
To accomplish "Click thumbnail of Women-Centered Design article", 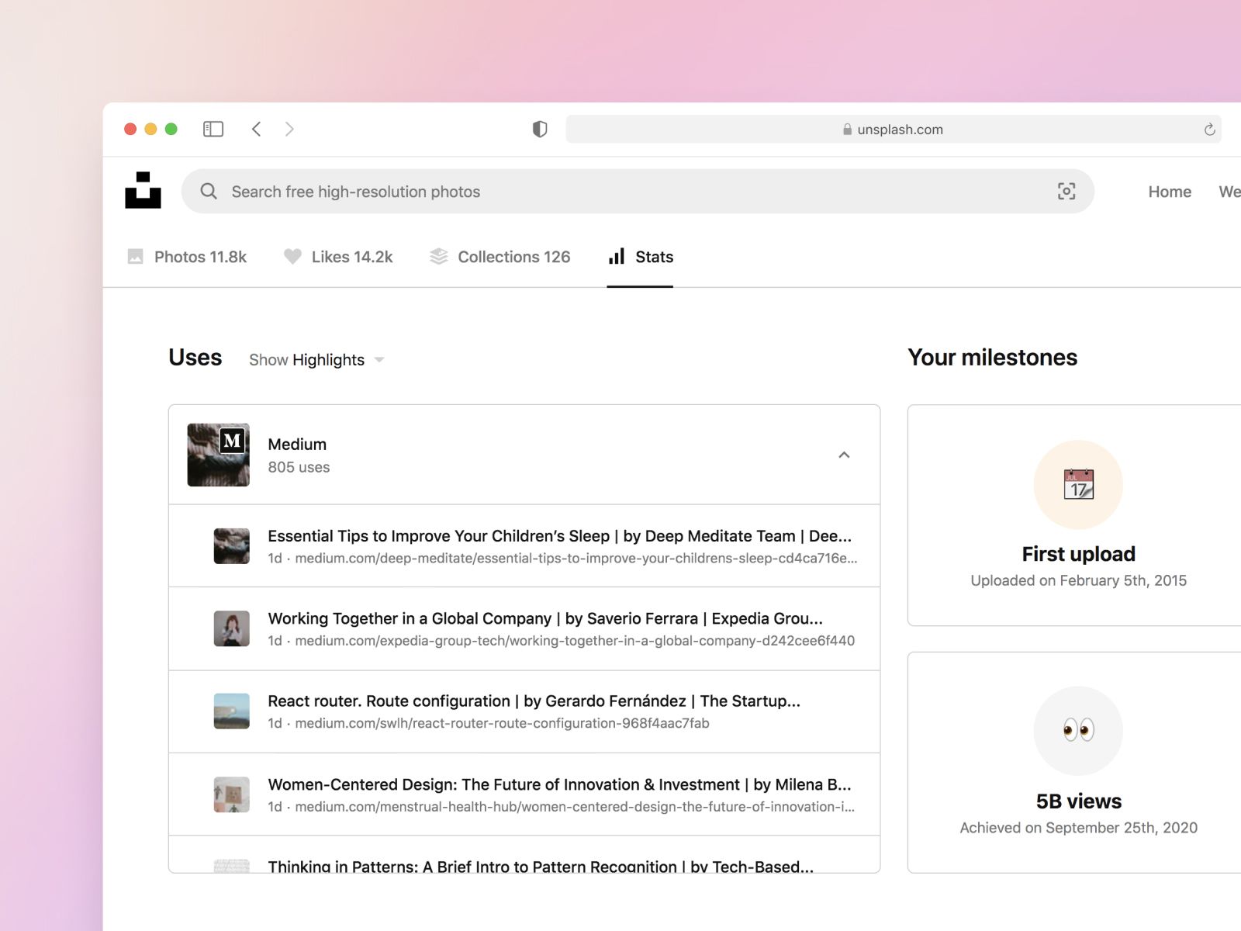I will click(231, 794).
